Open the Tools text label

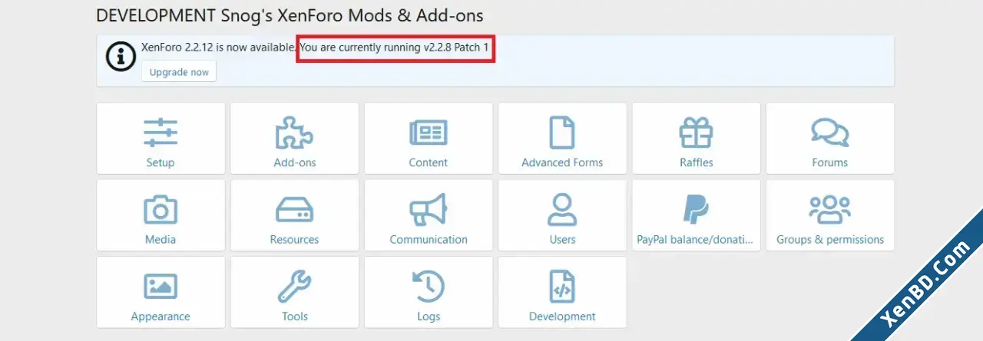click(x=295, y=316)
